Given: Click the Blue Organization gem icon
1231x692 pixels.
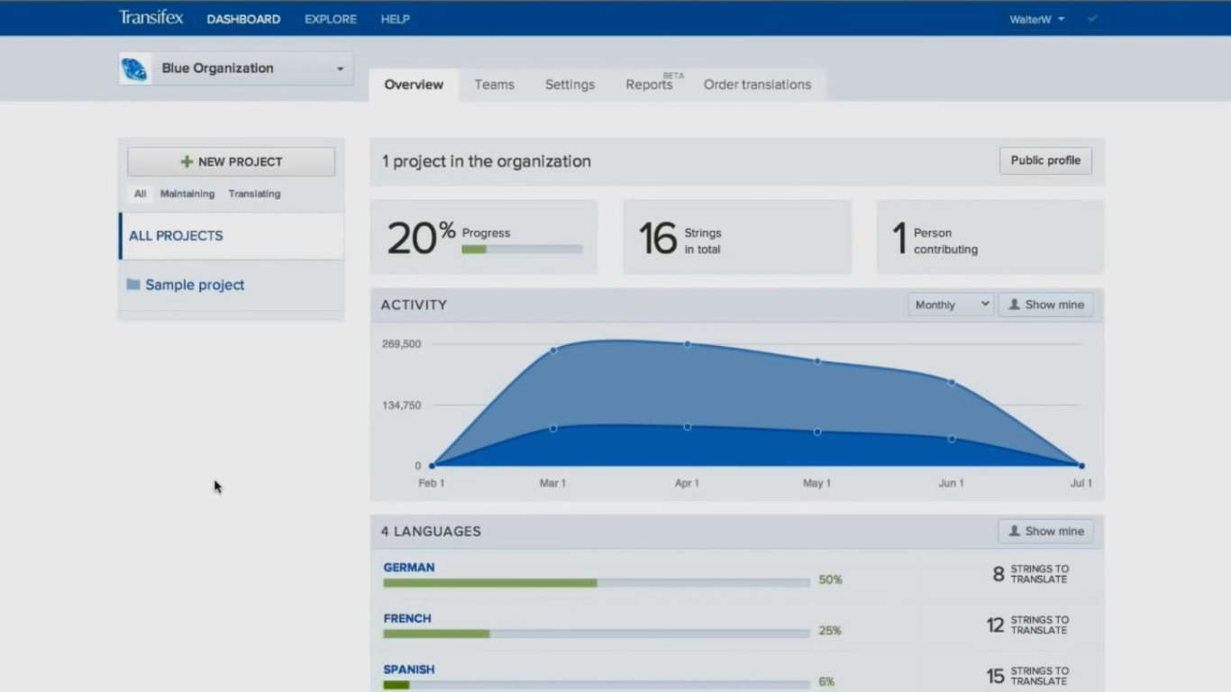Looking at the screenshot, I should [135, 68].
